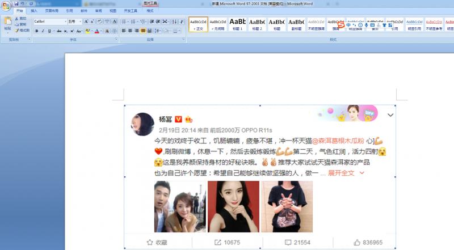Image resolution: width=454 pixels, height=250 pixels.
Task: Clear formatting icon in font group
Action: coord(99,22)
